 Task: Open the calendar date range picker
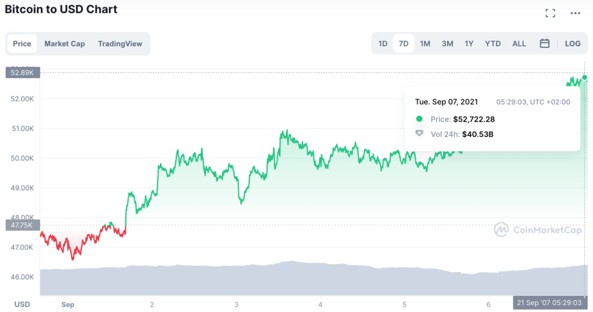(544, 43)
